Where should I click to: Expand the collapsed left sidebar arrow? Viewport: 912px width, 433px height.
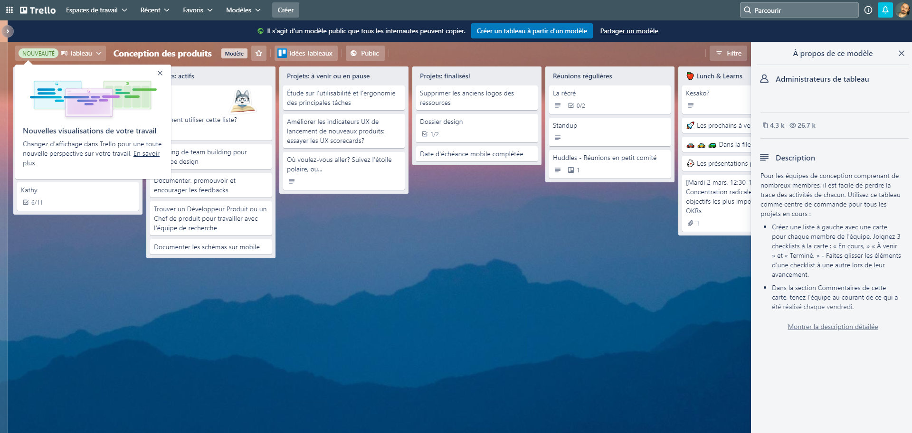8,31
